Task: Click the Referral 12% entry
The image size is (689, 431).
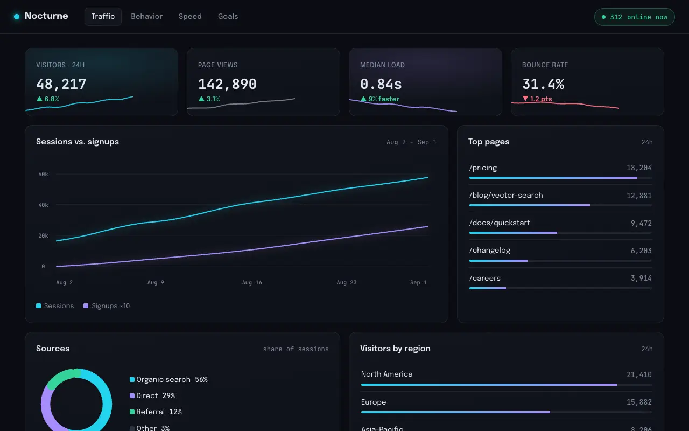Action: (x=156, y=412)
